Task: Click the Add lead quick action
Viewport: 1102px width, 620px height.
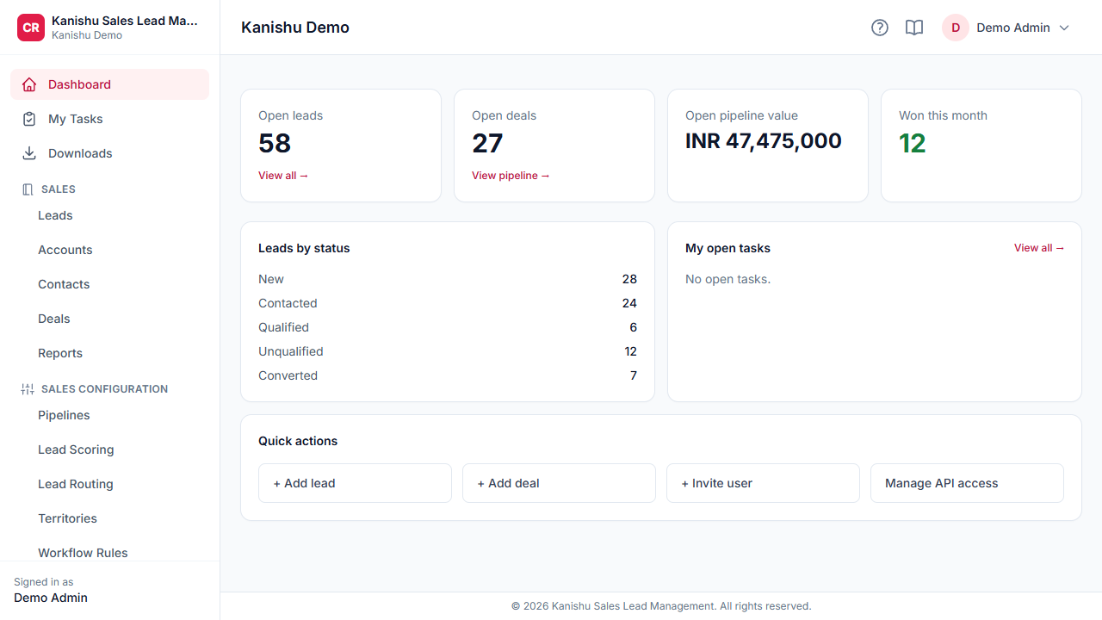Action: tap(355, 483)
